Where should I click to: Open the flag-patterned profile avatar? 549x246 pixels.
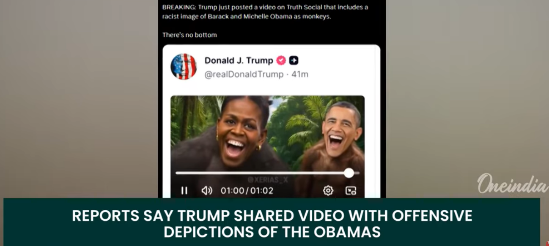tap(184, 67)
